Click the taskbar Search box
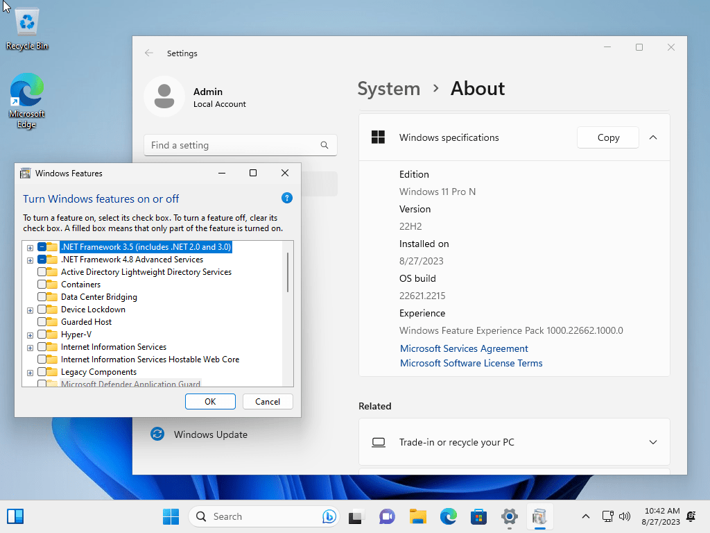Screen dimensions: 710x533 [x=263, y=516]
